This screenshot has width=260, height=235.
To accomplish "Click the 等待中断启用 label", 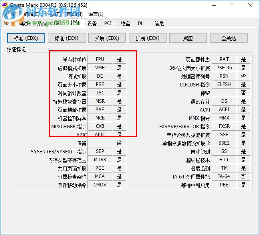I will (x=195, y=185).
